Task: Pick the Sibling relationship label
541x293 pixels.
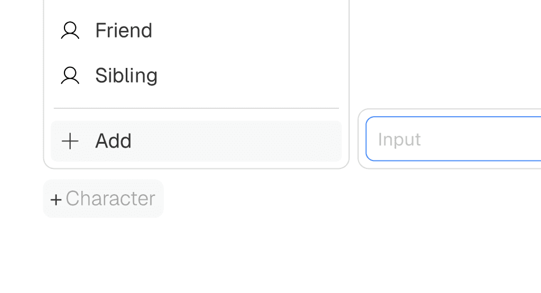Action: click(126, 75)
